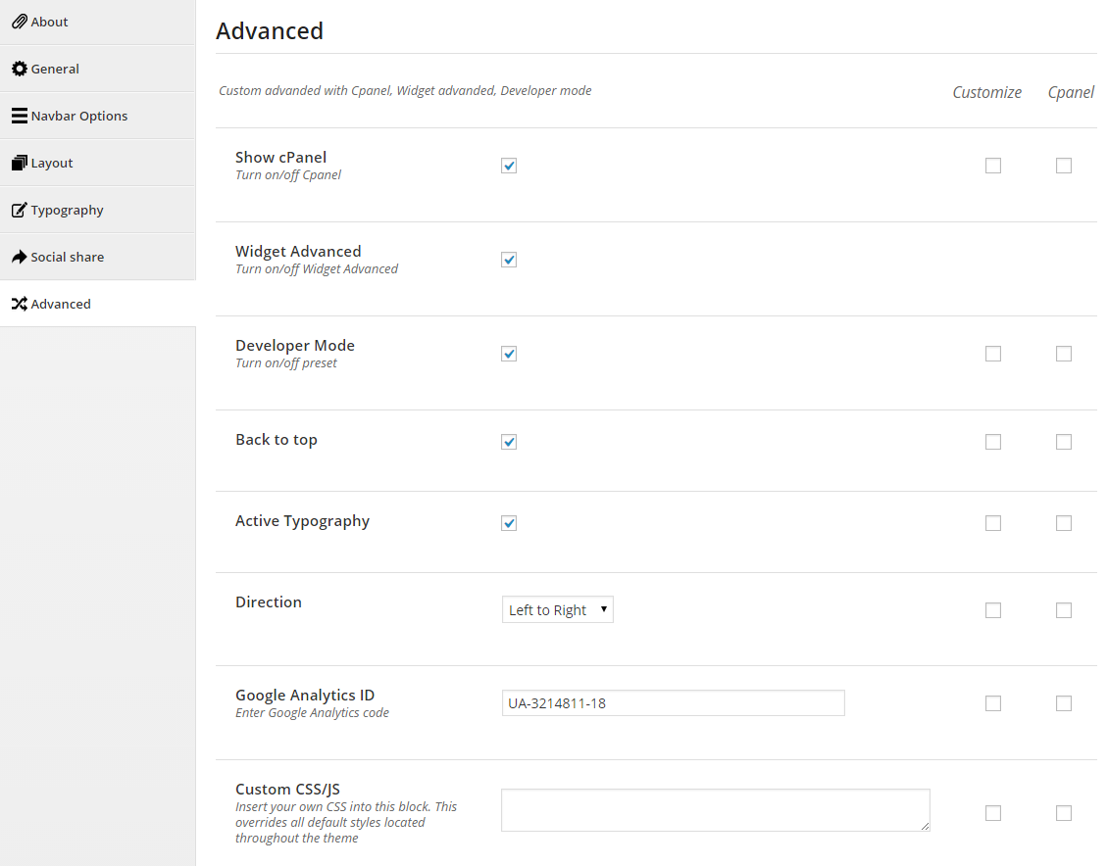Click the Active Typography label

pos(302,521)
